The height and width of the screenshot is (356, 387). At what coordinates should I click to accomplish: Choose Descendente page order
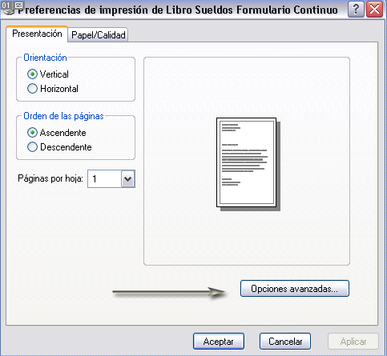pos(32,147)
